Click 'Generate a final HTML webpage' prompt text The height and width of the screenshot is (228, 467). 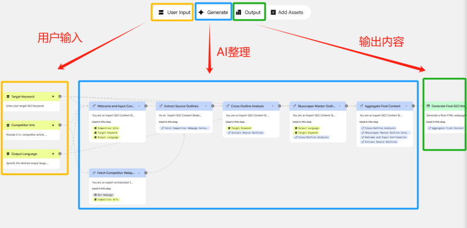click(446, 115)
